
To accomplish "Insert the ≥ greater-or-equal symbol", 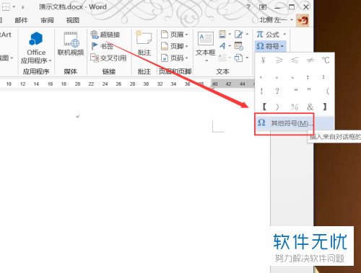I will coord(279,61).
